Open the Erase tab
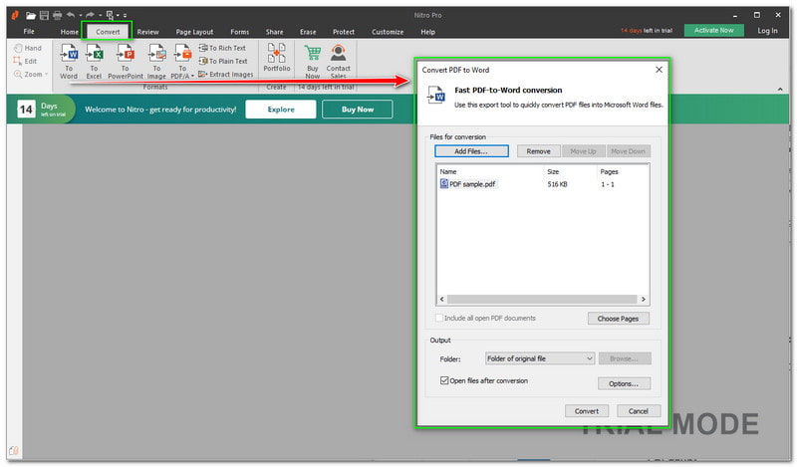The image size is (797, 467). coord(308,32)
